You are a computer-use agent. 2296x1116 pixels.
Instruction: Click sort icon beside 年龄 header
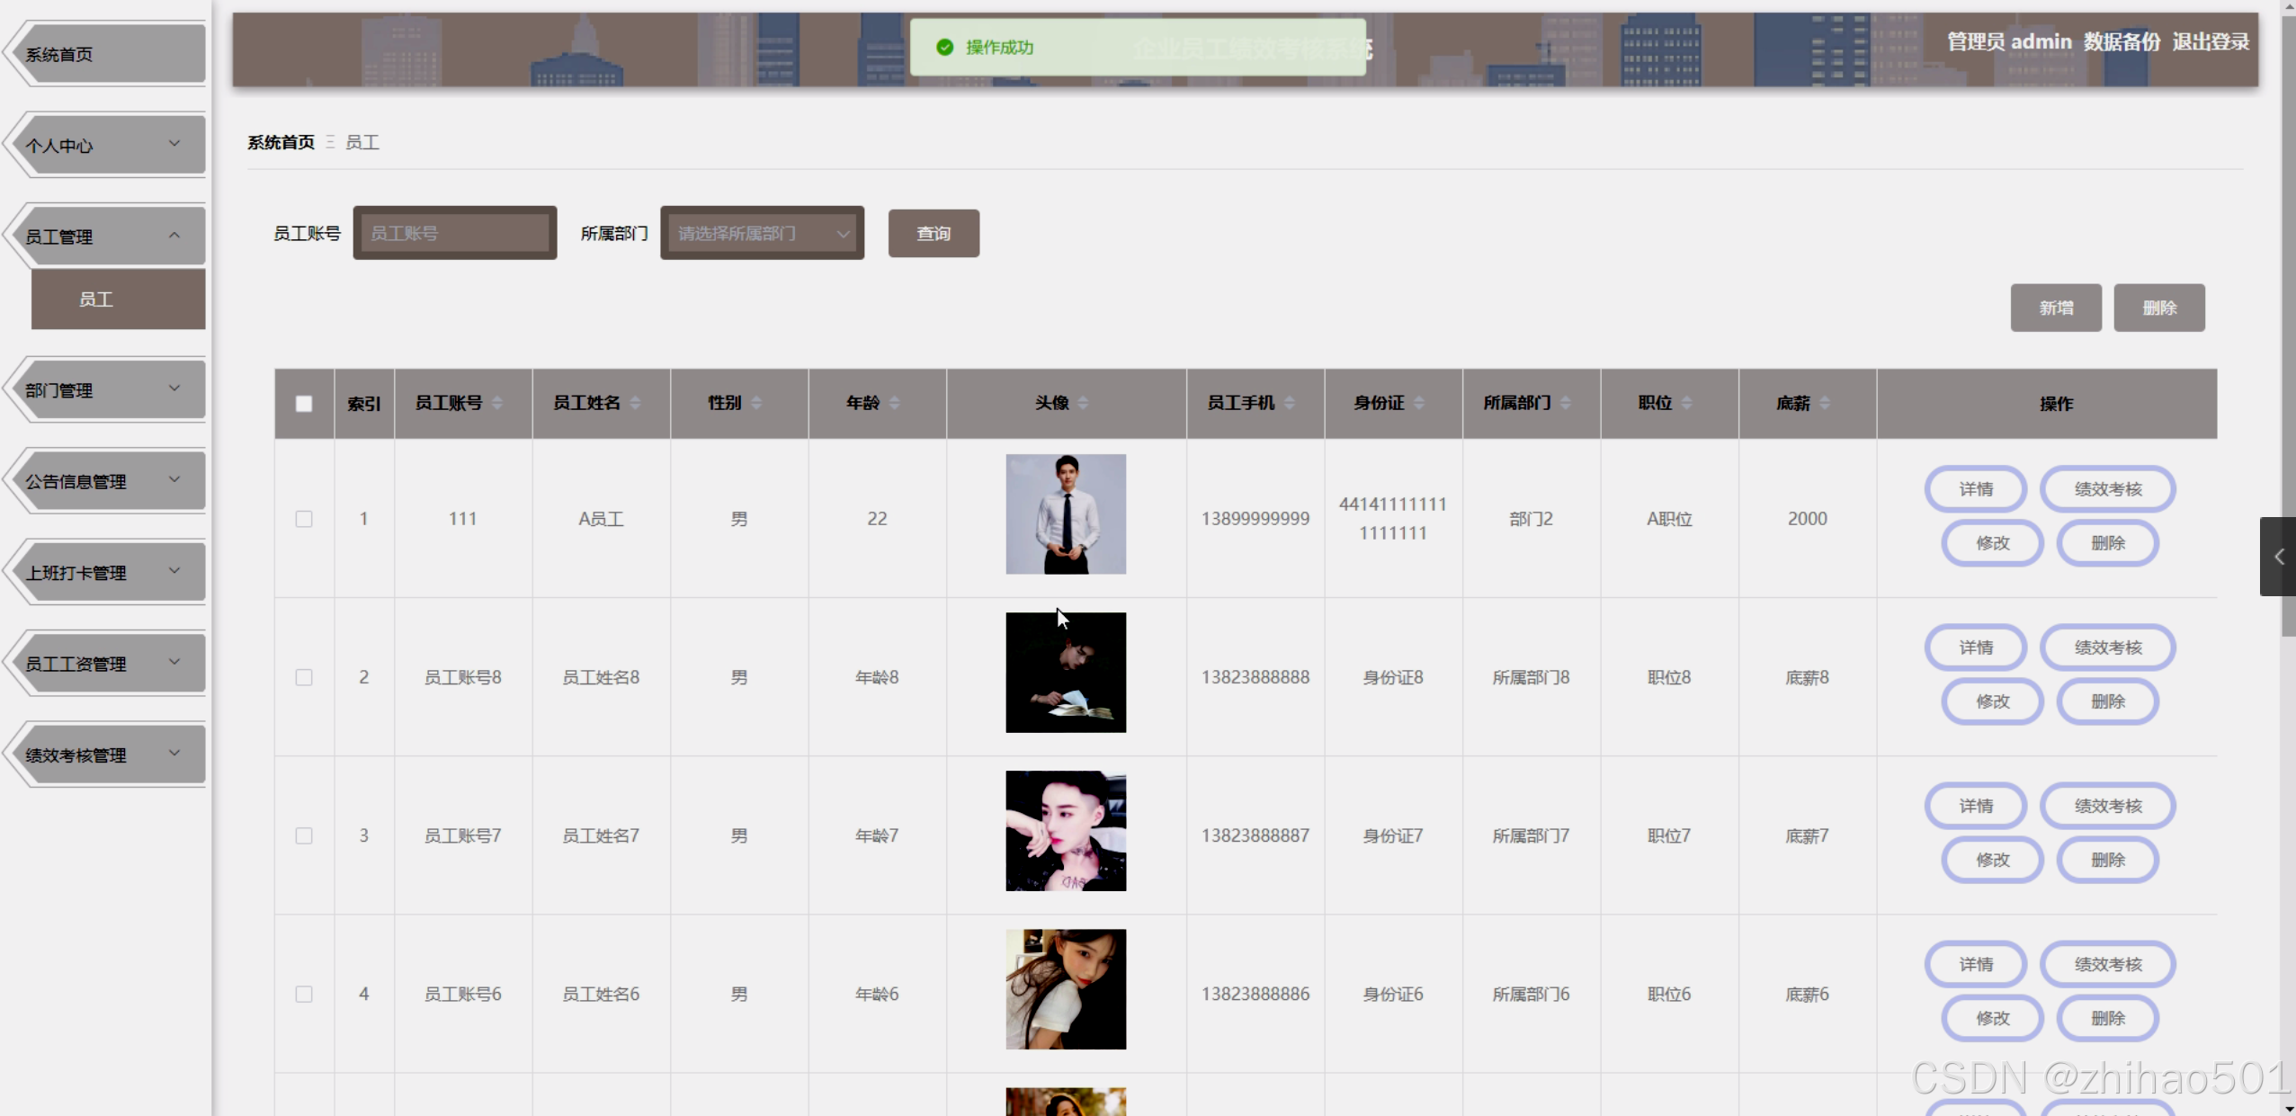894,403
